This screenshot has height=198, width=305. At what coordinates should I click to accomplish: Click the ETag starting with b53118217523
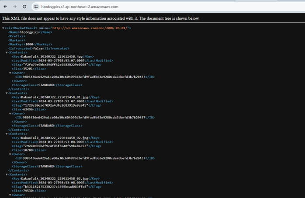(55, 187)
